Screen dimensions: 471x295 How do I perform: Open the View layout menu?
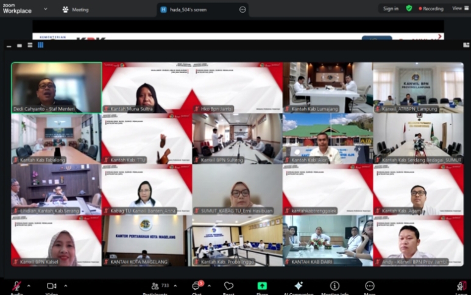click(458, 9)
